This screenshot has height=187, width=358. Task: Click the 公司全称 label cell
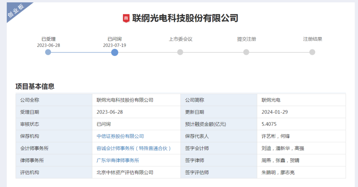(54, 100)
